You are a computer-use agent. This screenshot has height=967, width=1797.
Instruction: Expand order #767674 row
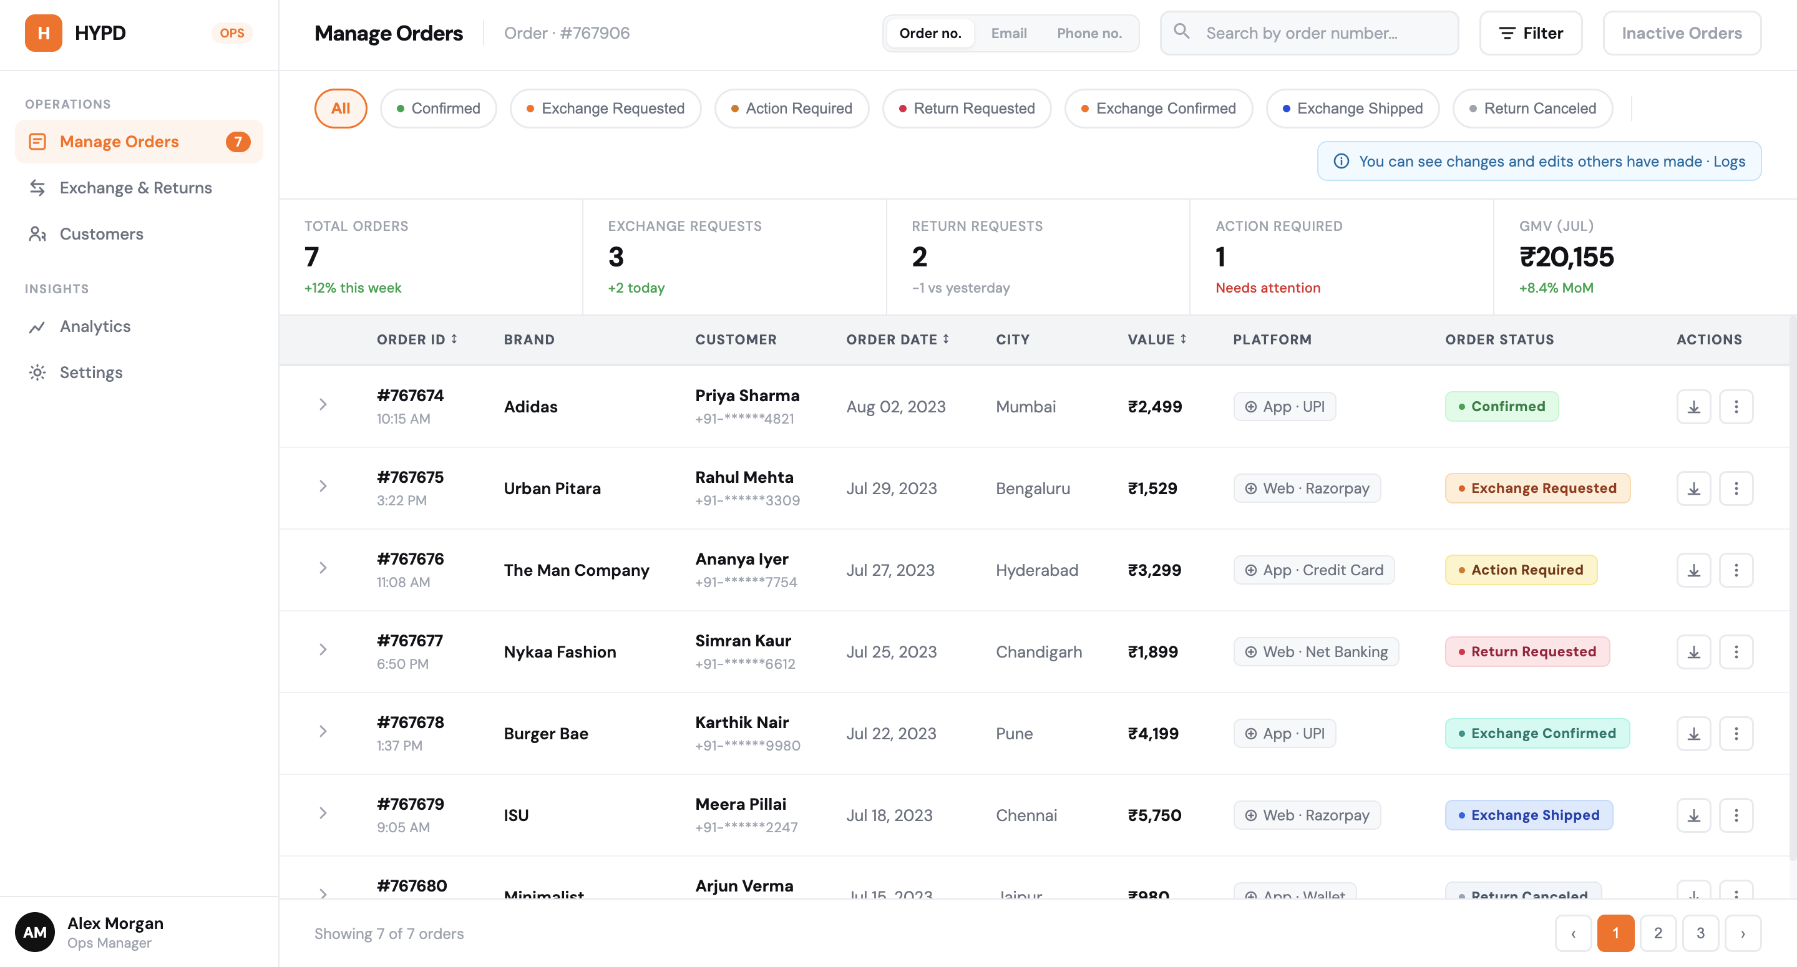(323, 405)
